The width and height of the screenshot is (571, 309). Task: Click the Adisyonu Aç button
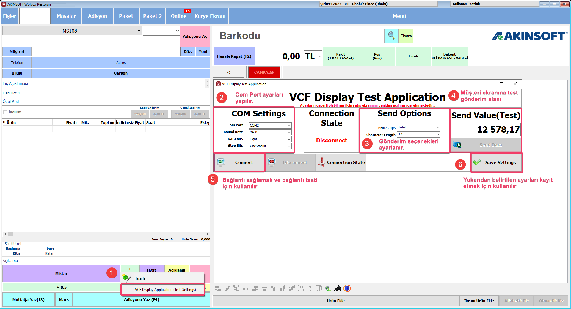click(x=195, y=36)
